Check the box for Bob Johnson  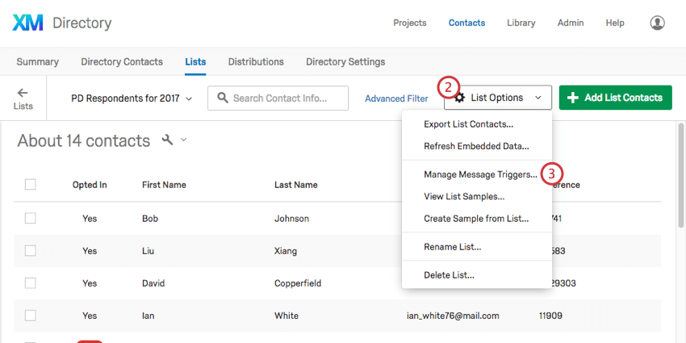[x=31, y=218]
